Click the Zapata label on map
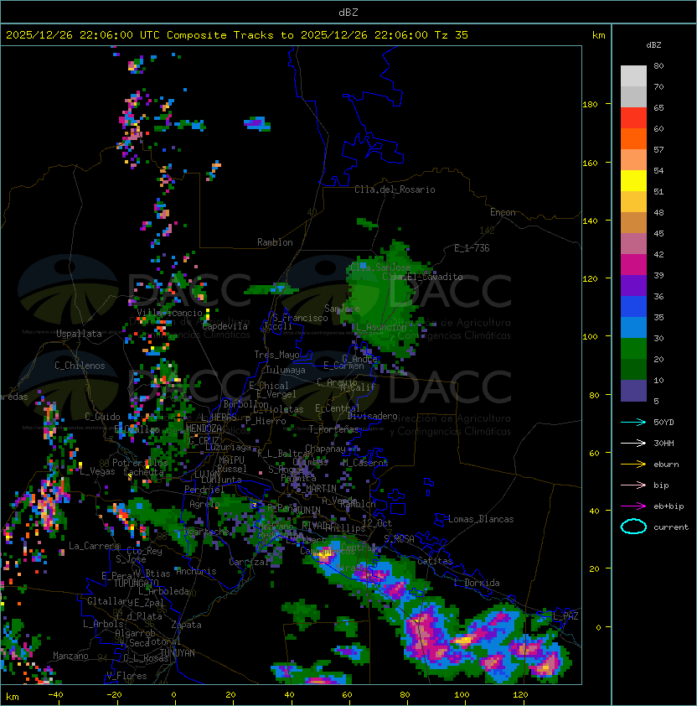The height and width of the screenshot is (706, 697). click(x=186, y=625)
